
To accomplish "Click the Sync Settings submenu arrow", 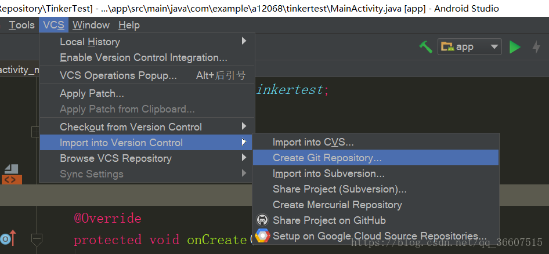I will click(244, 173).
